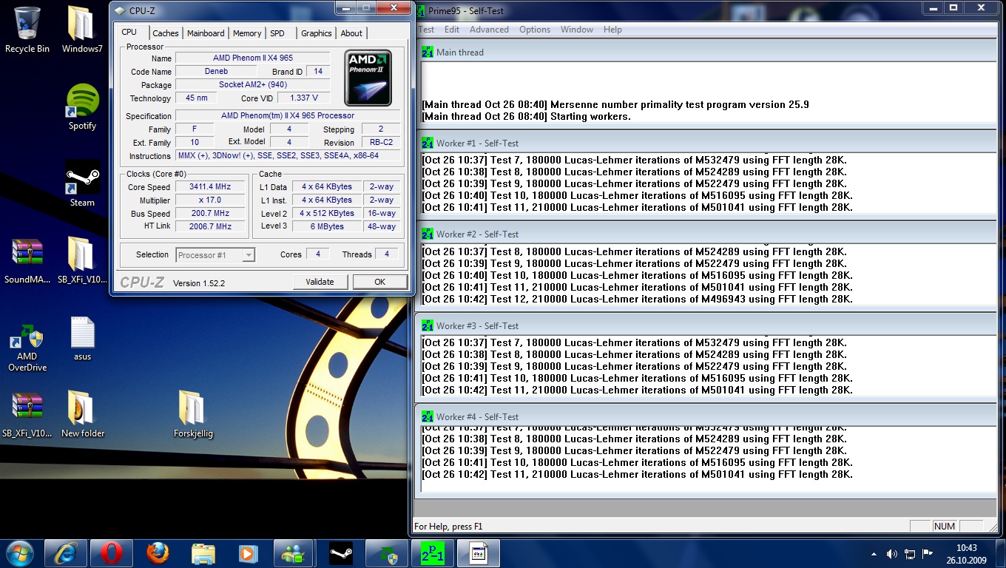Switch to Prime95 via taskbar icon
Screen dimensions: 1006x568
[433, 553]
